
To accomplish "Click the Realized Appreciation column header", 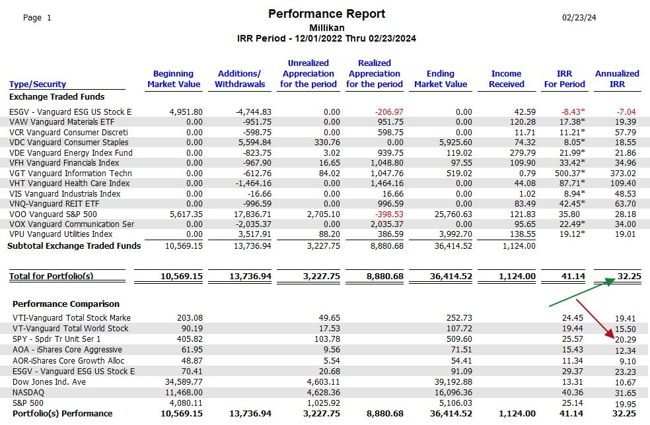I will [375, 73].
